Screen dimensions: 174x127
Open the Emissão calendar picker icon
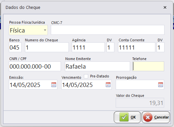(x=54, y=85)
